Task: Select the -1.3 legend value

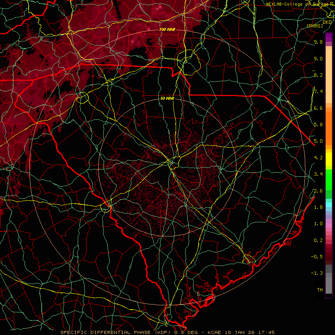Action: click(317, 273)
